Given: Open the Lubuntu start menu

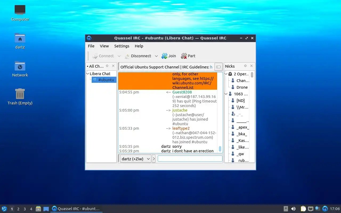Looking at the screenshot, I should [4, 209].
